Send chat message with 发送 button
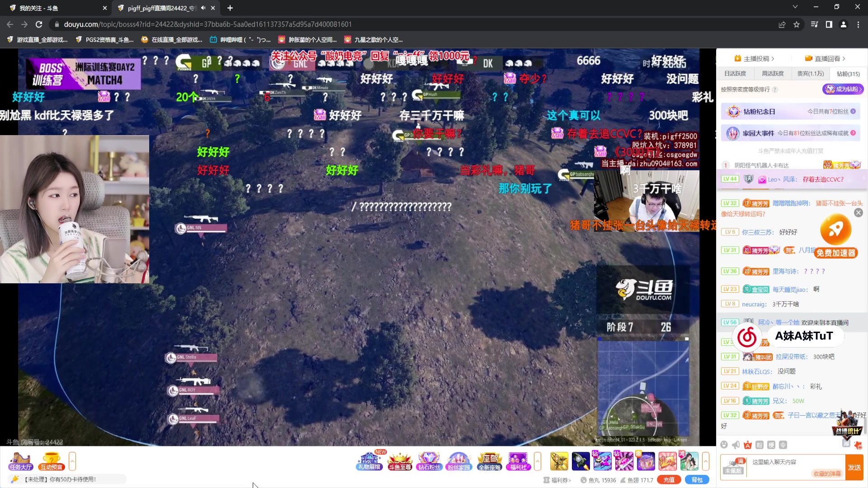 854,467
